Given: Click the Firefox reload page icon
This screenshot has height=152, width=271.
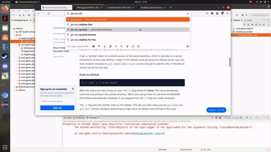Looking at the screenshot, I should point(49,14).
